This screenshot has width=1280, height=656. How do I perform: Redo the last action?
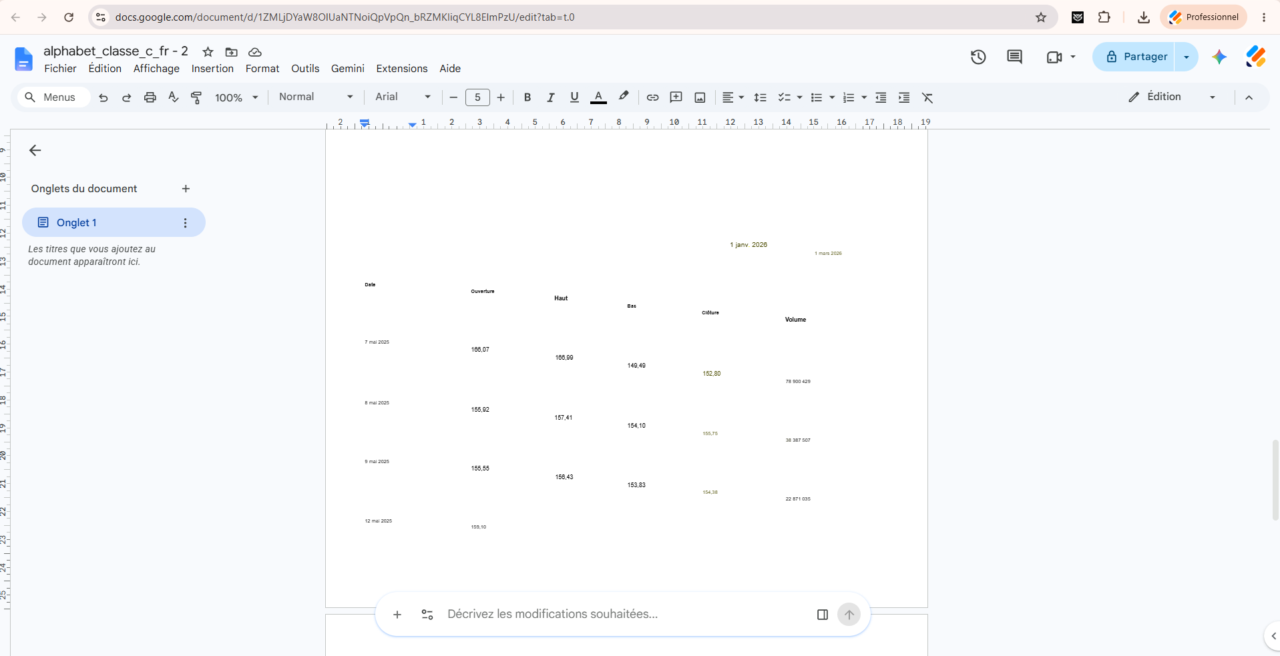point(126,97)
